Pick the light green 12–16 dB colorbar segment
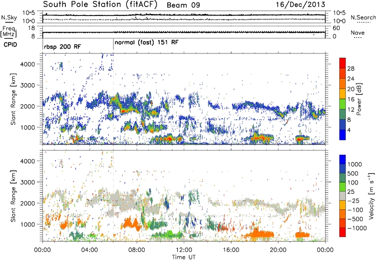Viewport: 376px width, 260px height. coord(343,104)
